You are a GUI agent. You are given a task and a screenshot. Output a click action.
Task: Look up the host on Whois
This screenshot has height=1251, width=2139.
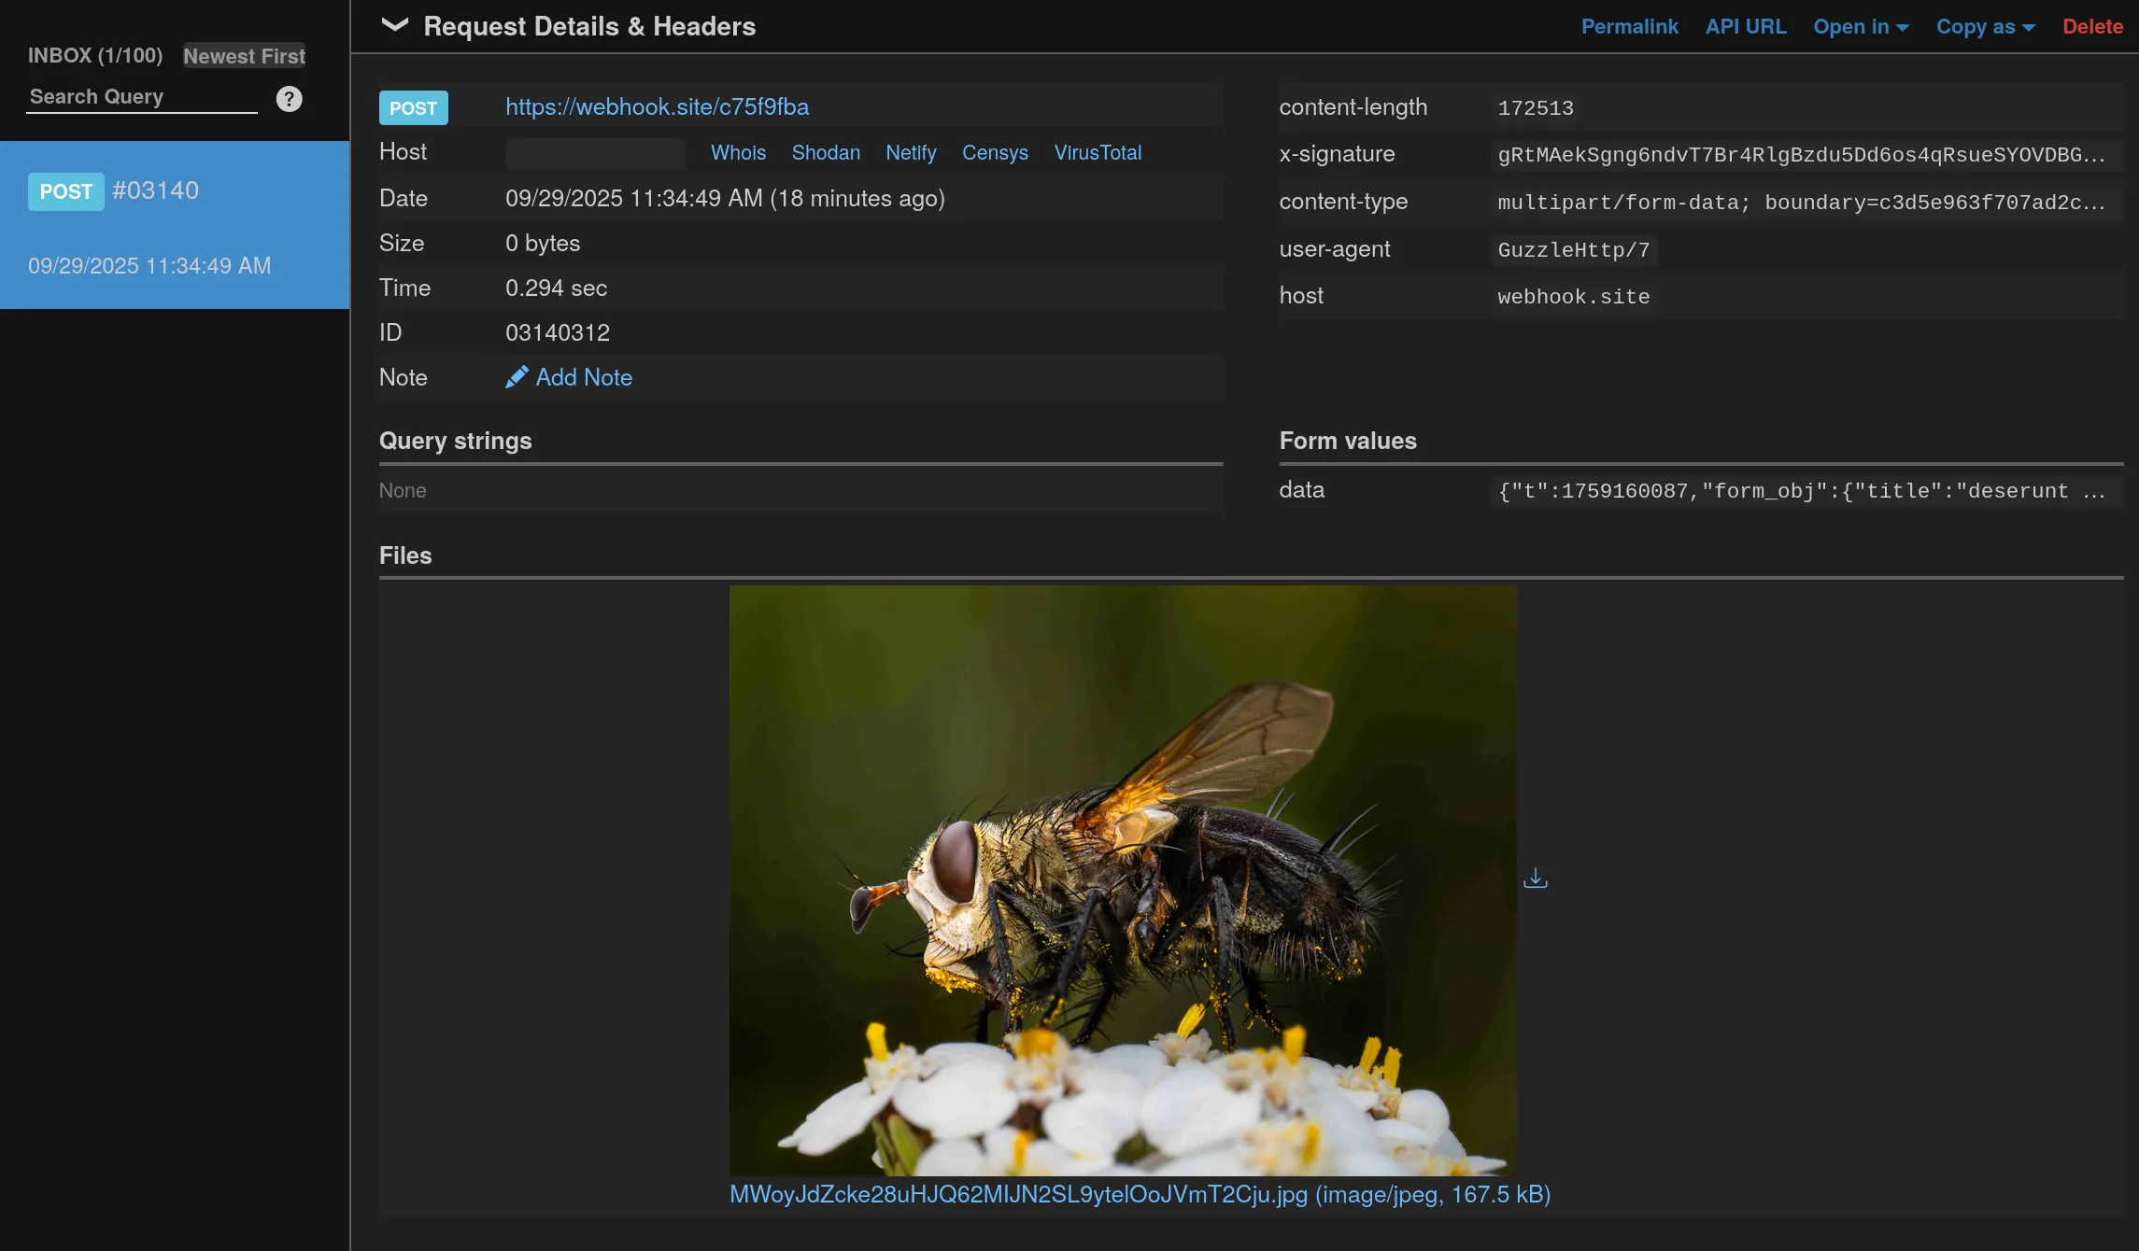(738, 152)
